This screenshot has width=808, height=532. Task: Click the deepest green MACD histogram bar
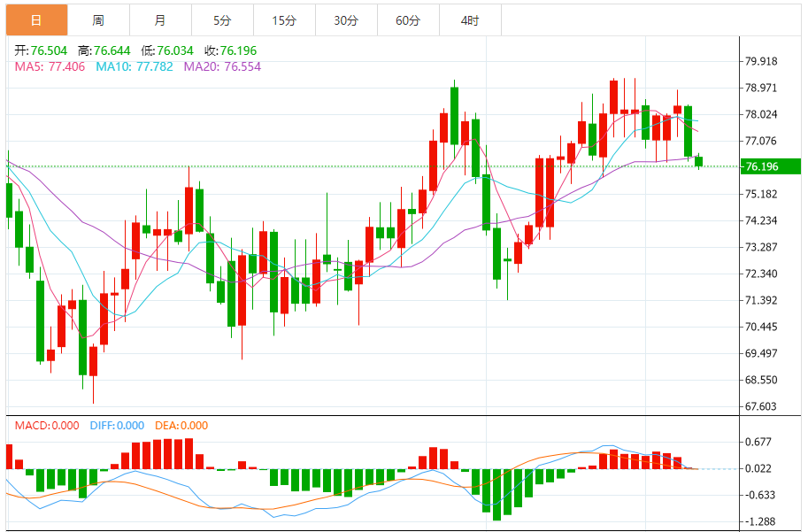point(496,494)
